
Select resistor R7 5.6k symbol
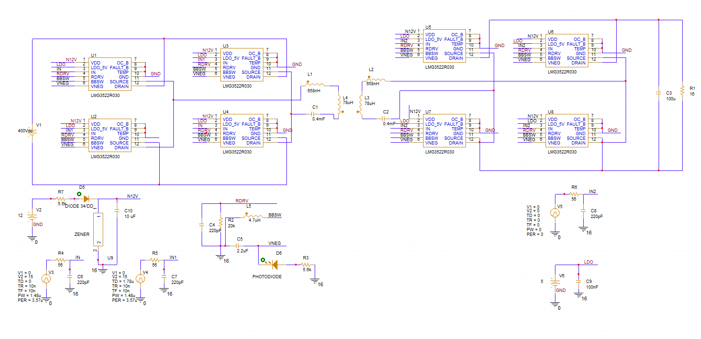point(62,199)
